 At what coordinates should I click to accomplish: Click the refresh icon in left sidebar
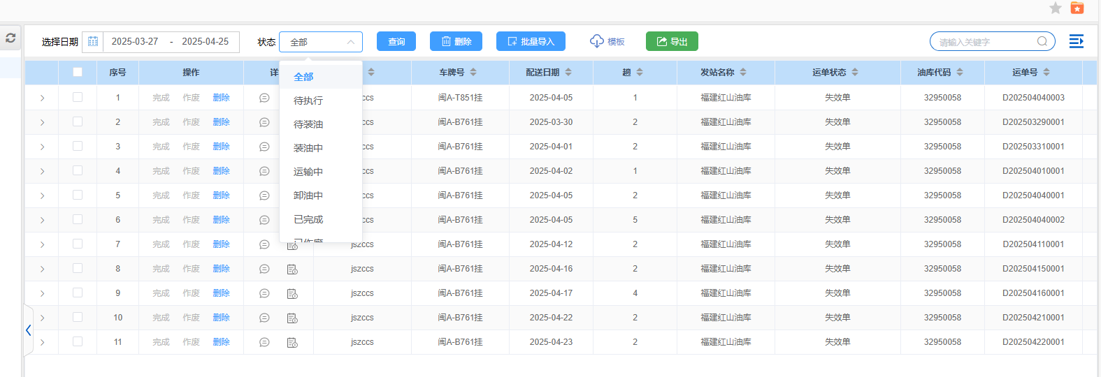(10, 38)
